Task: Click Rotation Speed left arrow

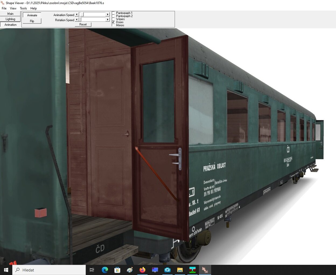Action: point(77,20)
